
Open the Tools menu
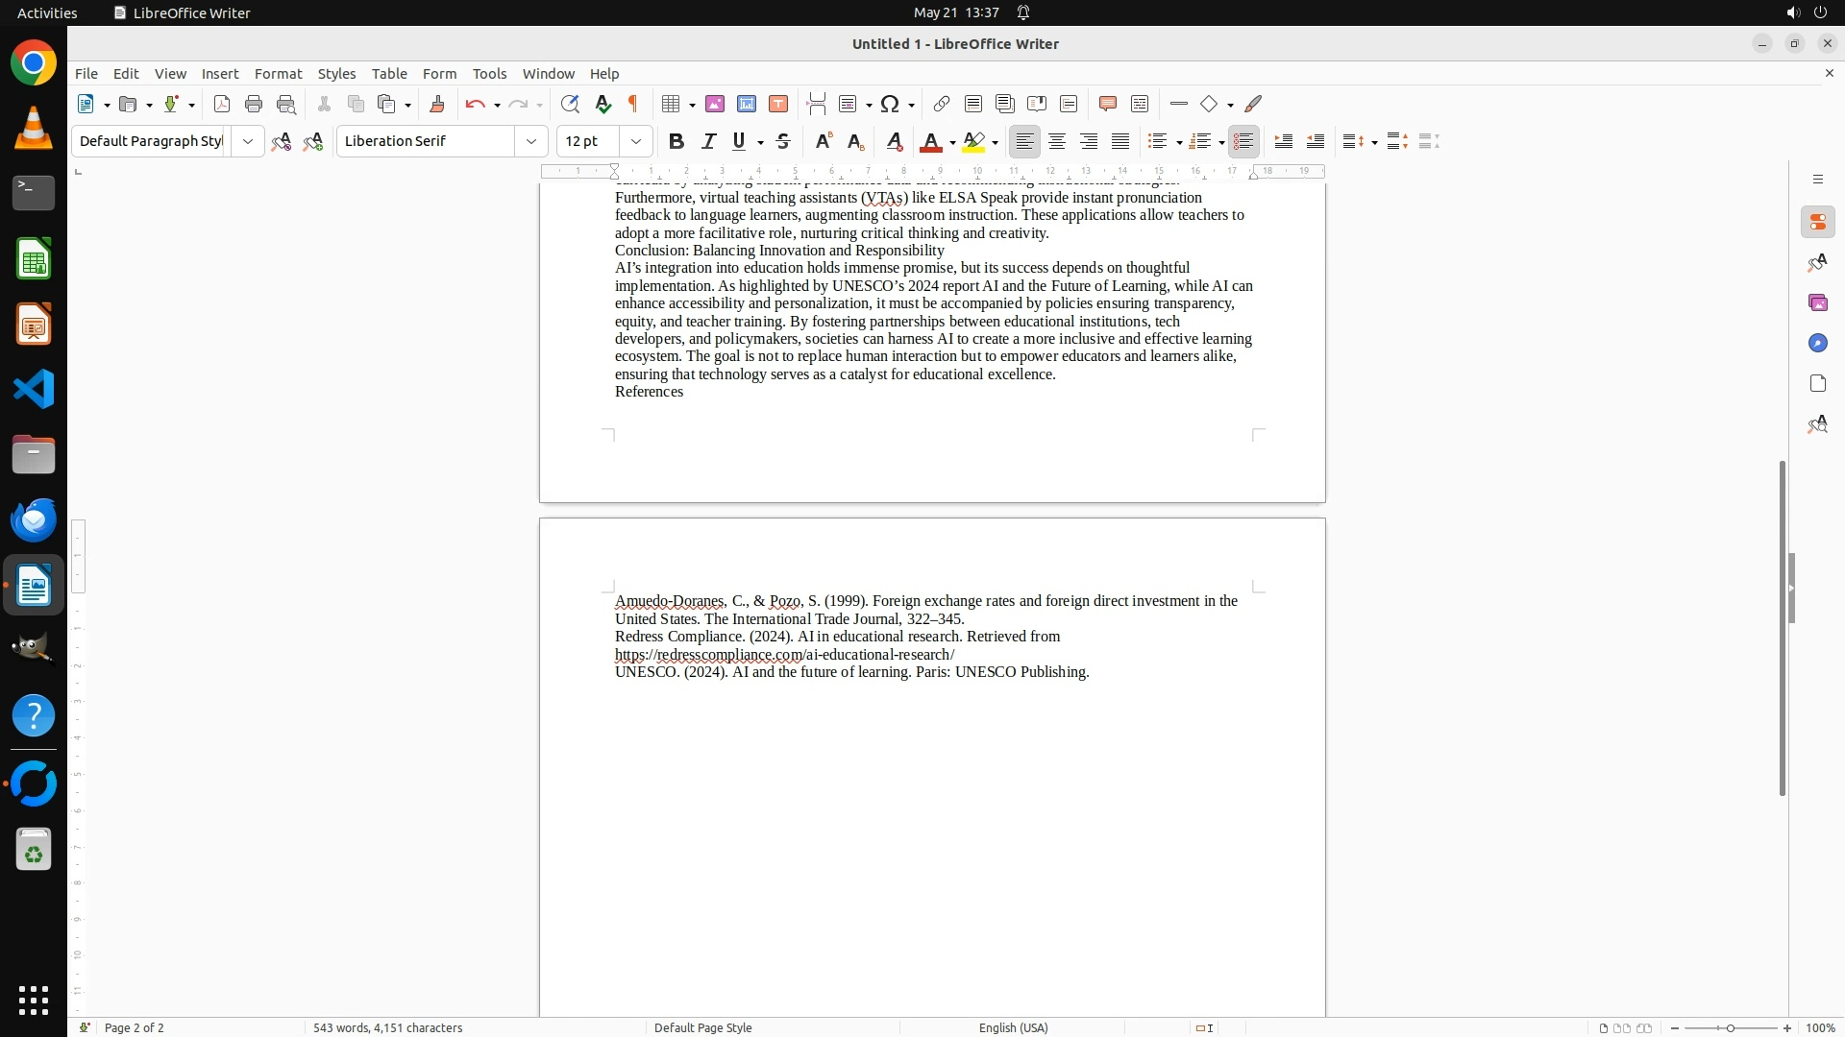tap(489, 73)
